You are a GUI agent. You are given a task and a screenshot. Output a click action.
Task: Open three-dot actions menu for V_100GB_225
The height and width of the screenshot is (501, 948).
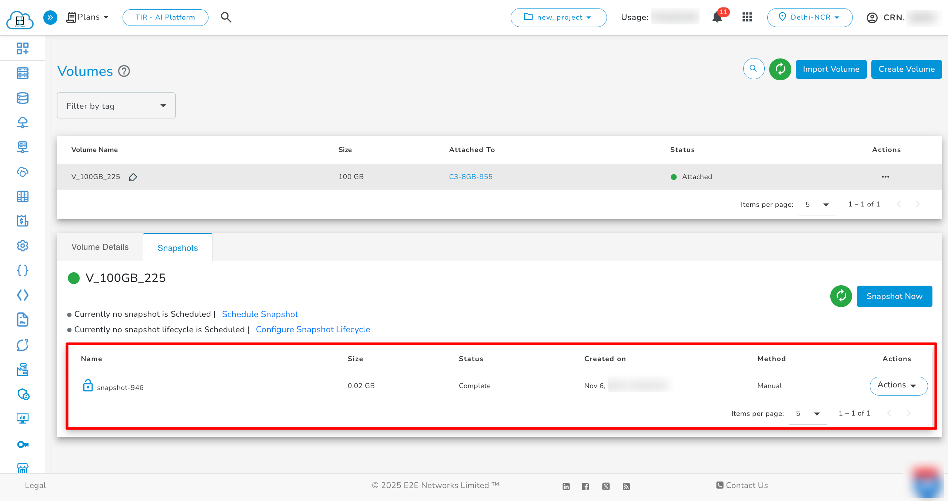(x=885, y=177)
